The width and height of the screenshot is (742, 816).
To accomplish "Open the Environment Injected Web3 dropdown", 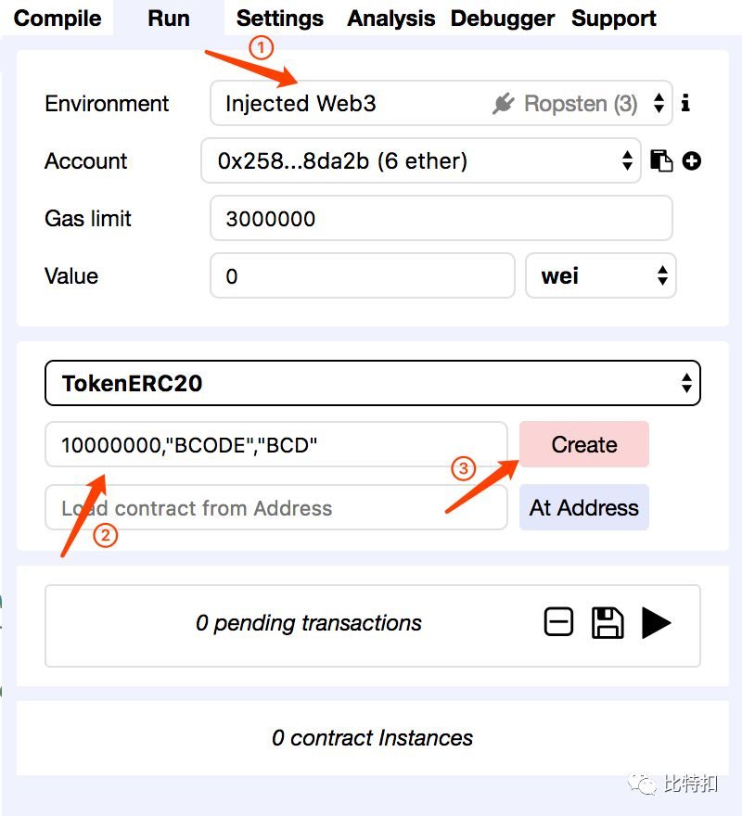I will (441, 103).
